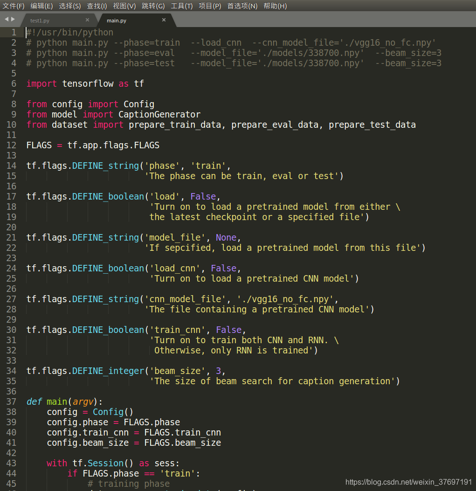The width and height of the screenshot is (476, 491).
Task: Open the 帮助(H) menu
Action: click(x=275, y=6)
